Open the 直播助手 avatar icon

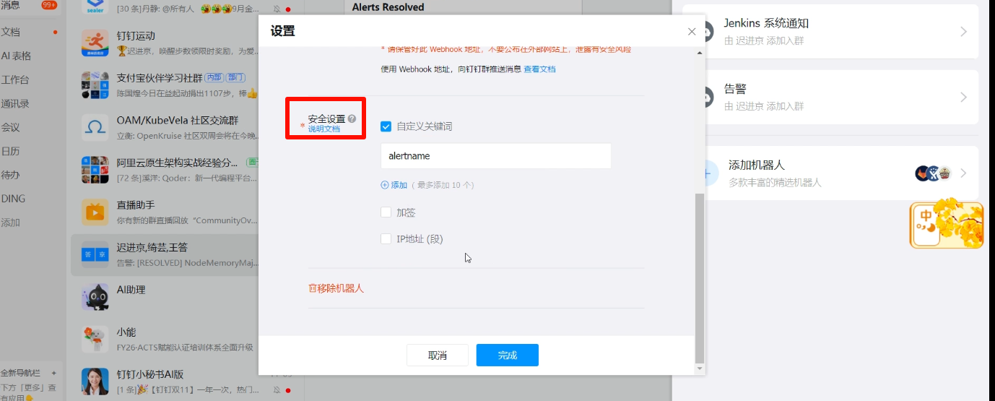coord(95,212)
